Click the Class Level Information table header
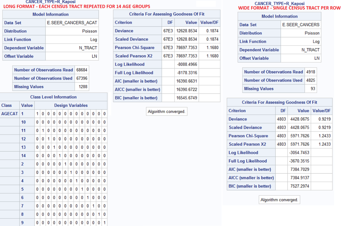This screenshot has width=342, height=226. click(x=53, y=97)
